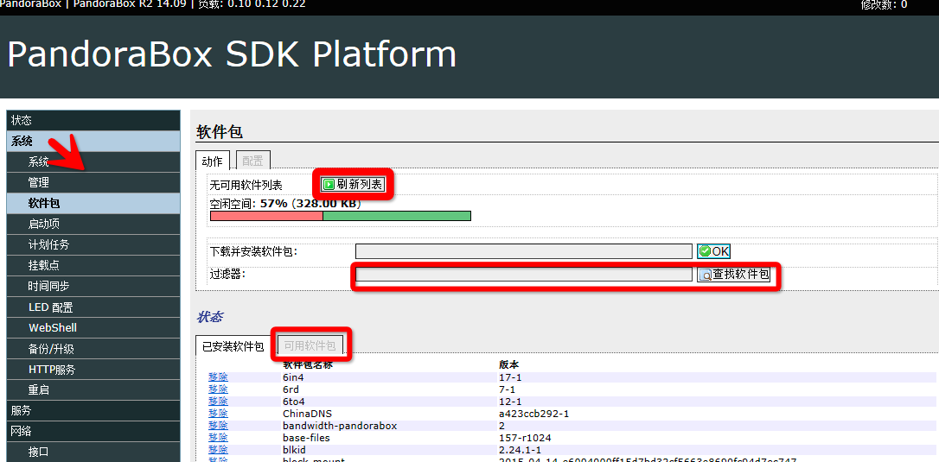Remove the base-files package
Viewport: 939px width, 462px height.
click(218, 438)
